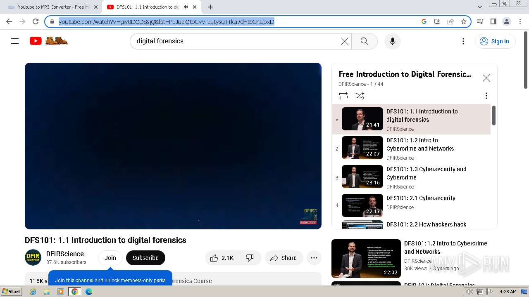Open playlist thumbnail for DFS101: 1.3
This screenshot has height=297, width=529.
(x=362, y=177)
